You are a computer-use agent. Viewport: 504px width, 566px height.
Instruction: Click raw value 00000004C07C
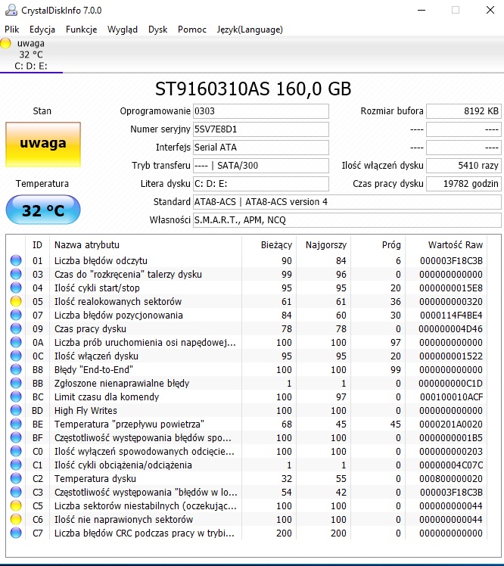[x=451, y=465]
